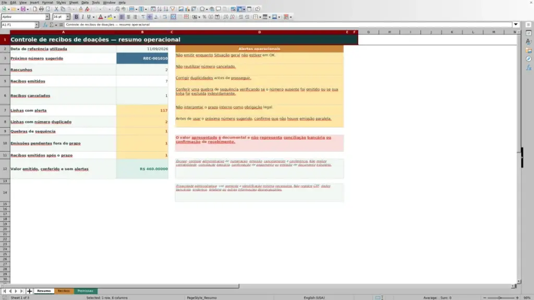Viewport: 534px width, 300px height.
Task: Click the Print icon in the toolbar
Action: tap(41, 9)
